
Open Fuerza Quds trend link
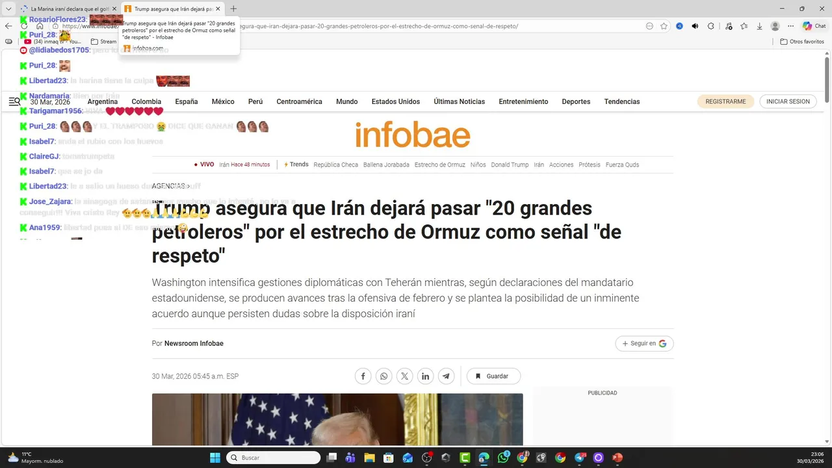pyautogui.click(x=622, y=164)
